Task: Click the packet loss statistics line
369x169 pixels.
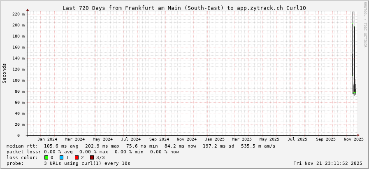Action: point(93,152)
